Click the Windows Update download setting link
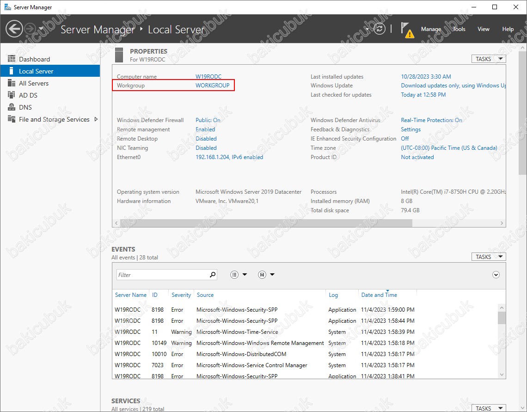527x412 pixels. pyautogui.click(x=453, y=86)
